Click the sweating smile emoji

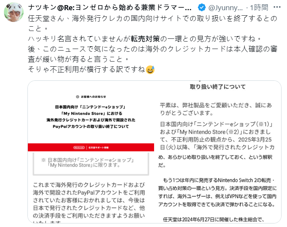coord(150,69)
